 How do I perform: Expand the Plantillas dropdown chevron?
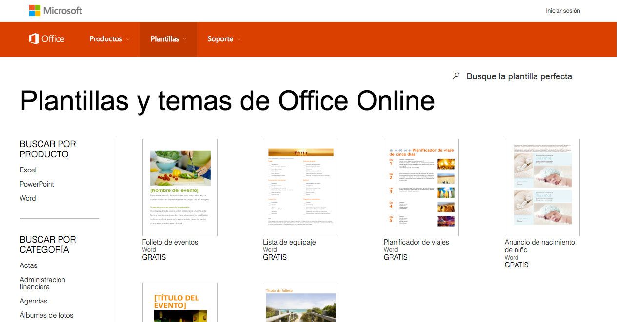click(185, 39)
